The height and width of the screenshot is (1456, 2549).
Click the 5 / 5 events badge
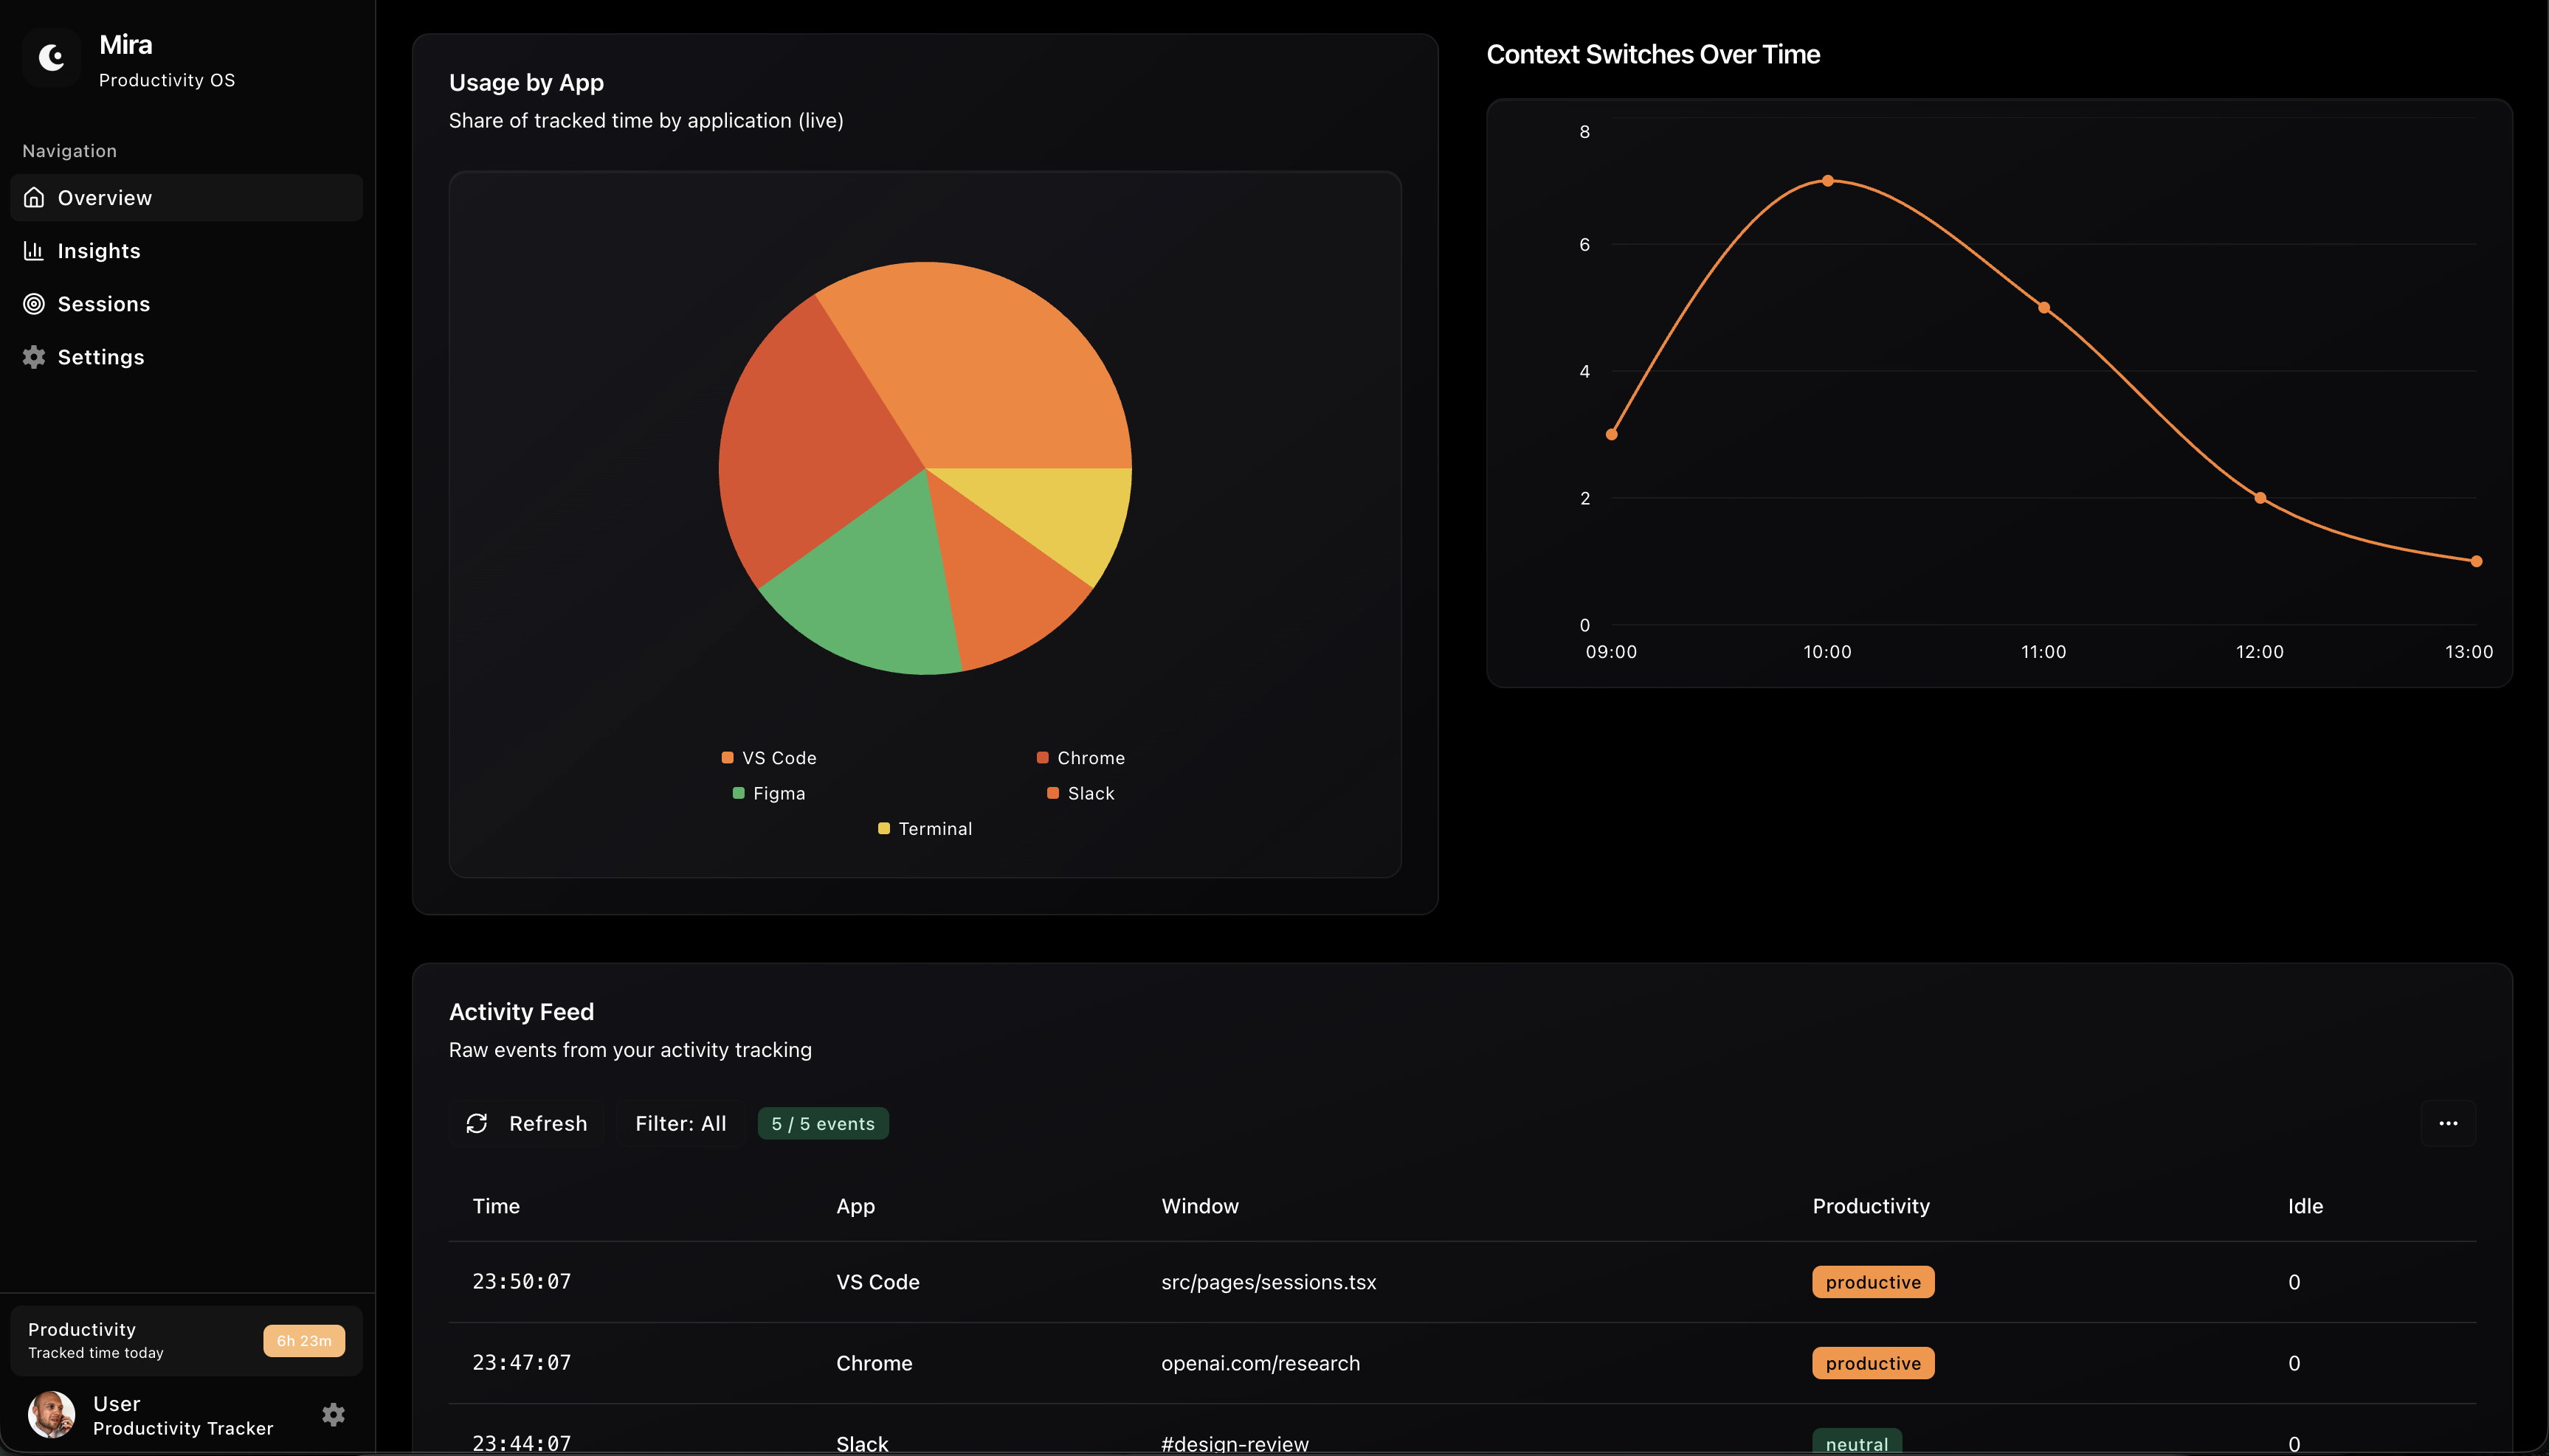tap(822, 1123)
